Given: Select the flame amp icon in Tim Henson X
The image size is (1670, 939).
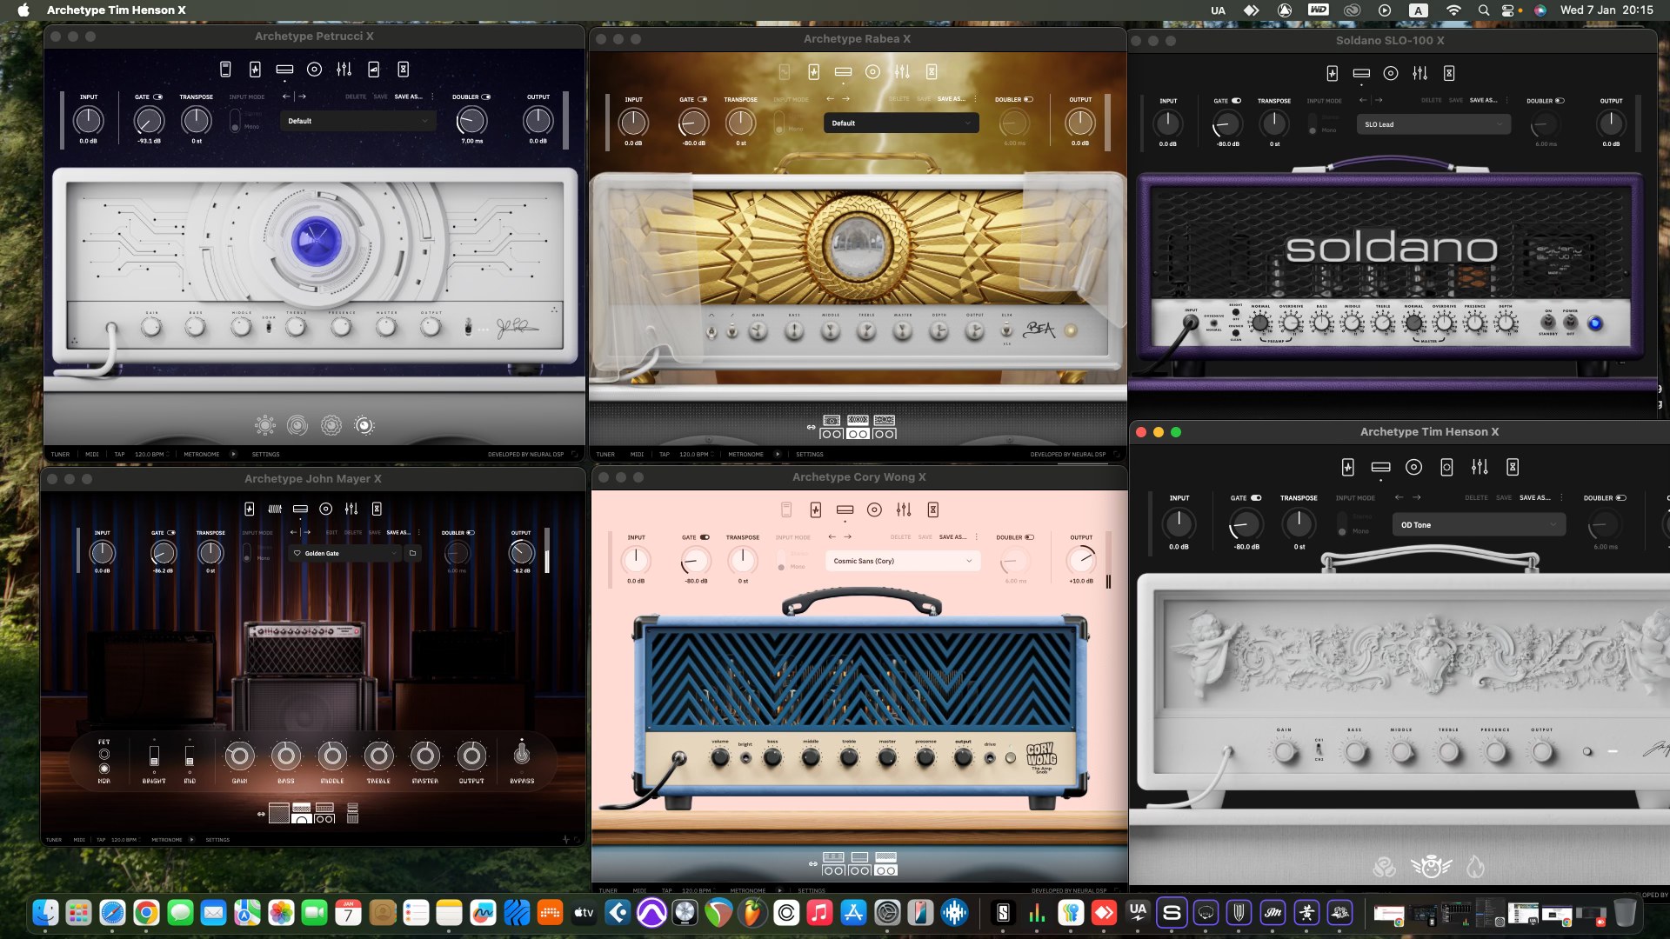Looking at the screenshot, I should 1475,867.
